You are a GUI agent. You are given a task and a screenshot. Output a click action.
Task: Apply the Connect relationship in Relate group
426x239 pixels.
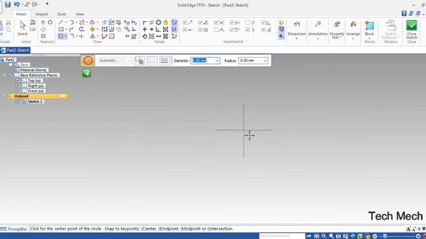tap(144, 23)
